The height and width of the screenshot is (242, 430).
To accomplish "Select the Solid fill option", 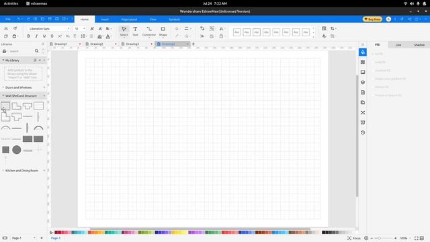I will [x=378, y=62].
